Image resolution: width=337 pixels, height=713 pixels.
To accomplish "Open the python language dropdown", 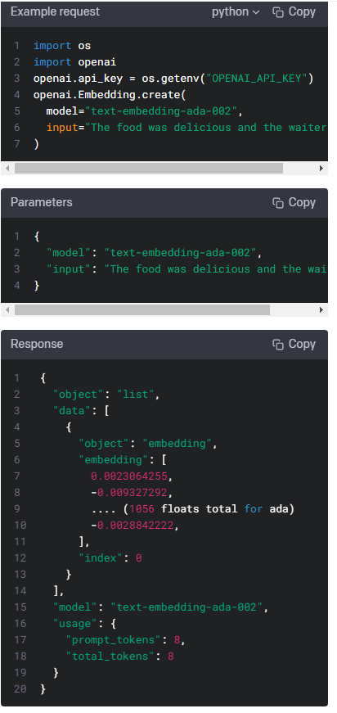I will point(236,12).
